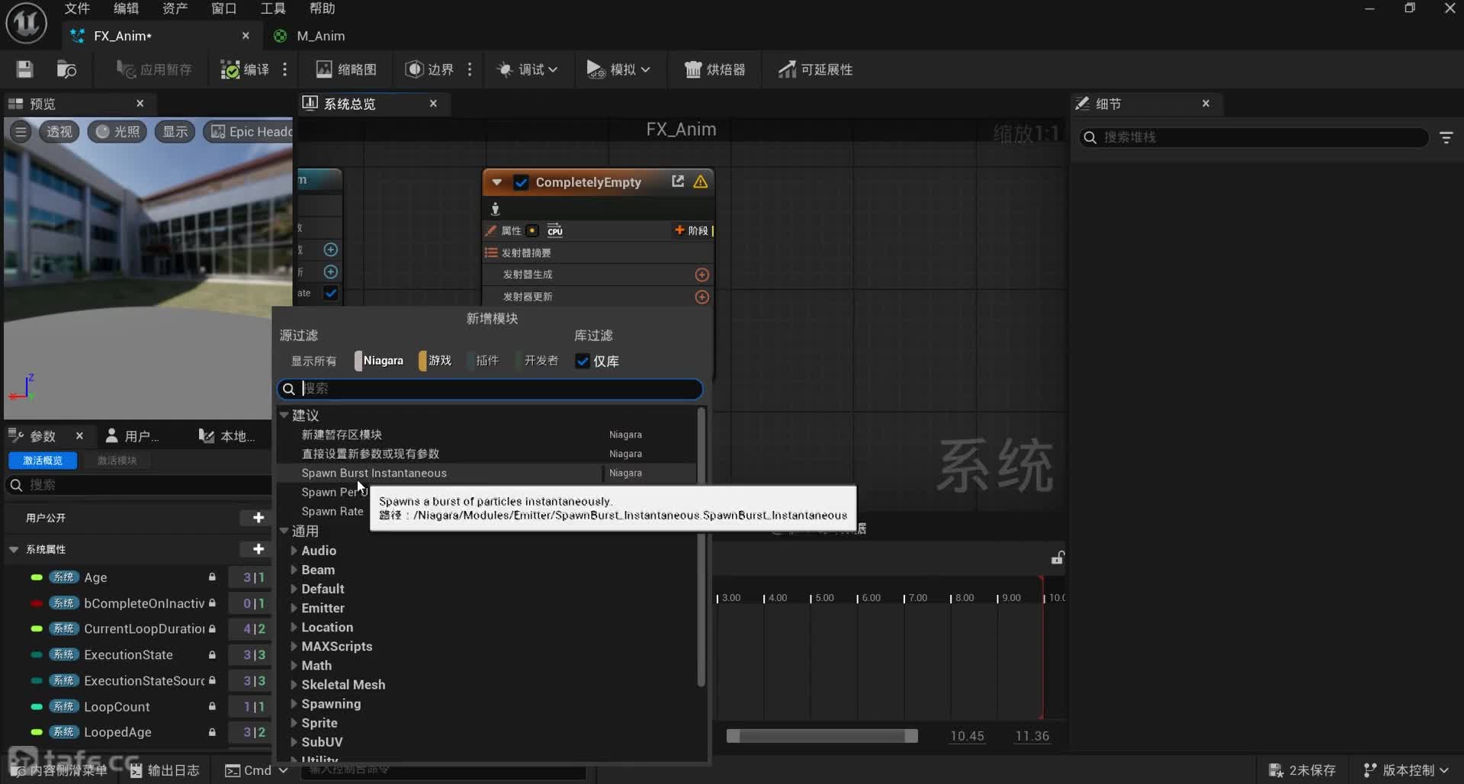Open the Window menu
Screen dimensions: 1464x784
click(223, 8)
